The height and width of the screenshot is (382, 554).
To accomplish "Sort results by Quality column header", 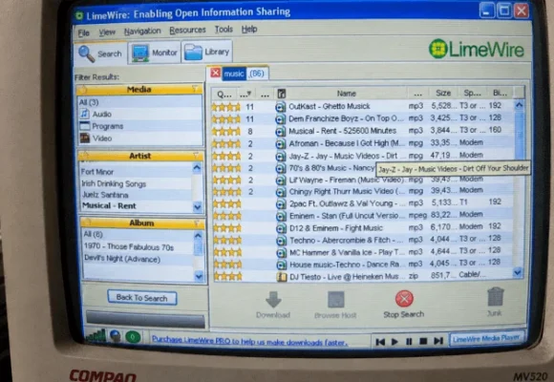I will [x=224, y=95].
